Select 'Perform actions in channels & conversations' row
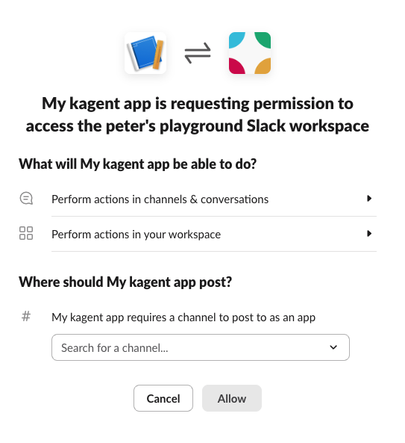The height and width of the screenshot is (443, 405). click(x=214, y=199)
